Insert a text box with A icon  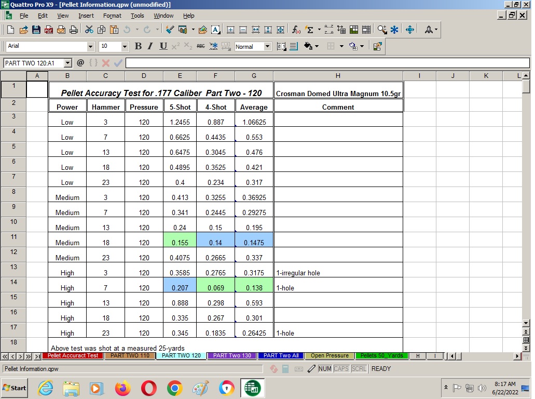(x=215, y=30)
